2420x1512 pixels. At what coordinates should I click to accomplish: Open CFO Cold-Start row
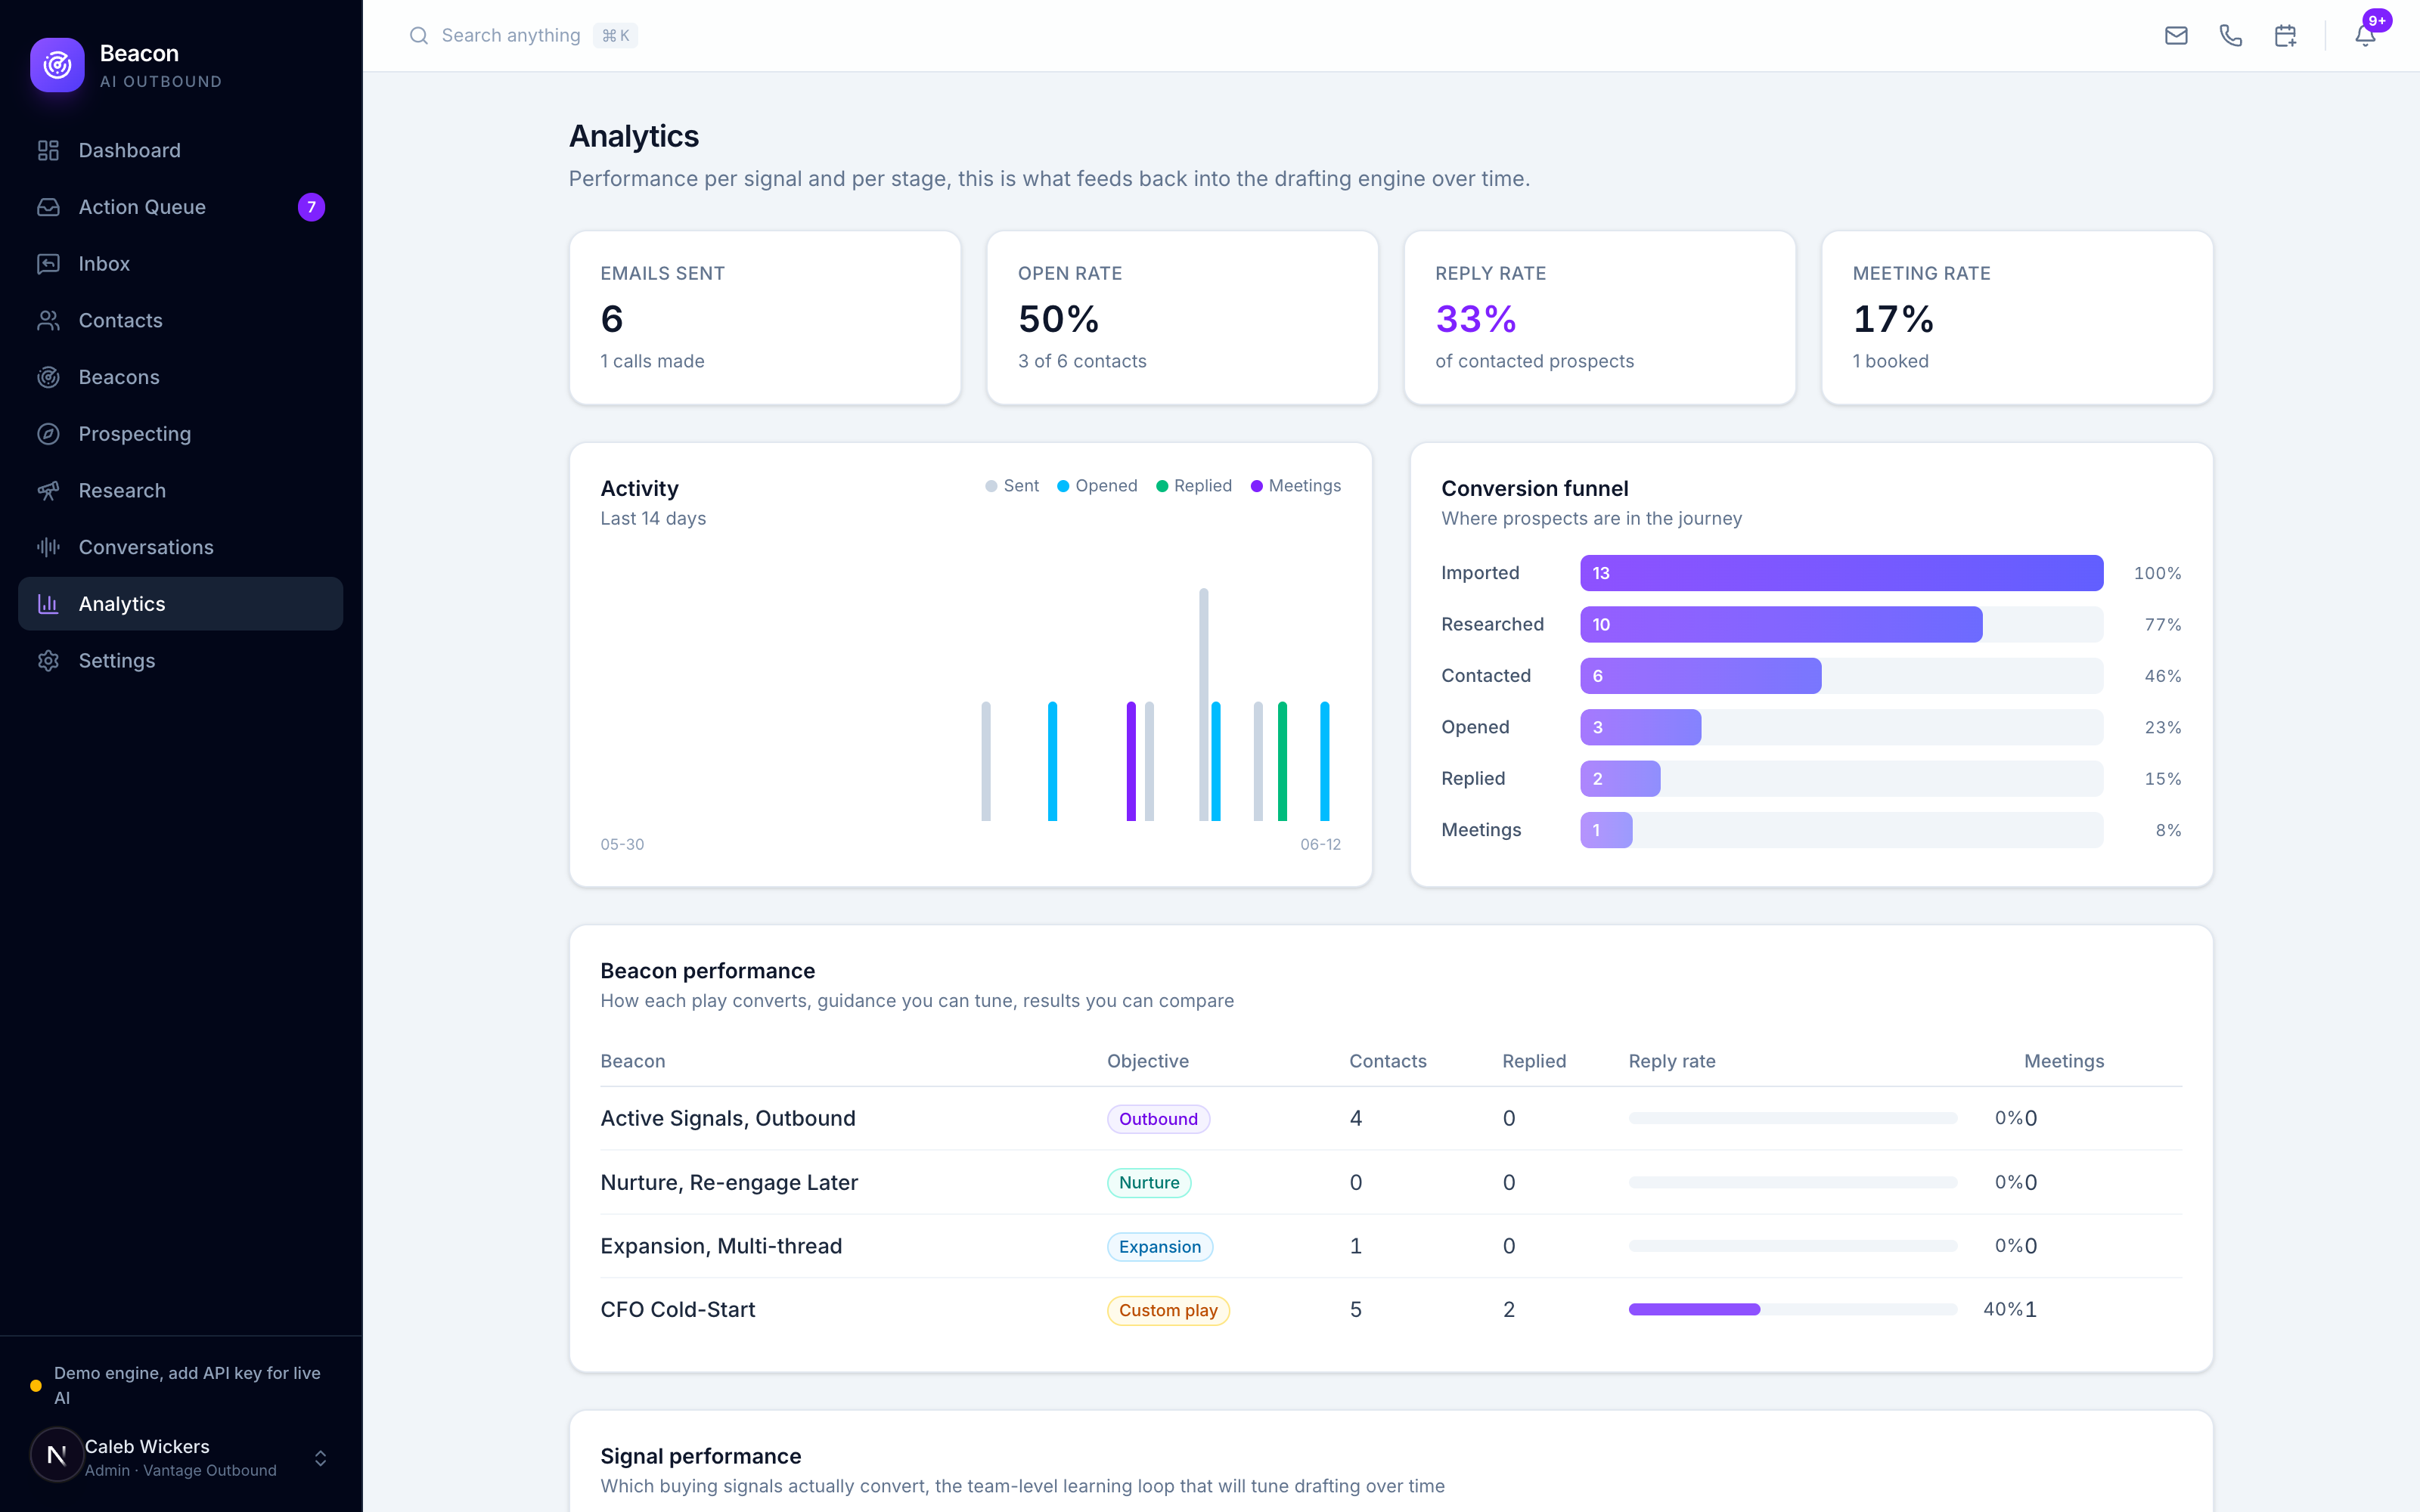(1391, 1310)
